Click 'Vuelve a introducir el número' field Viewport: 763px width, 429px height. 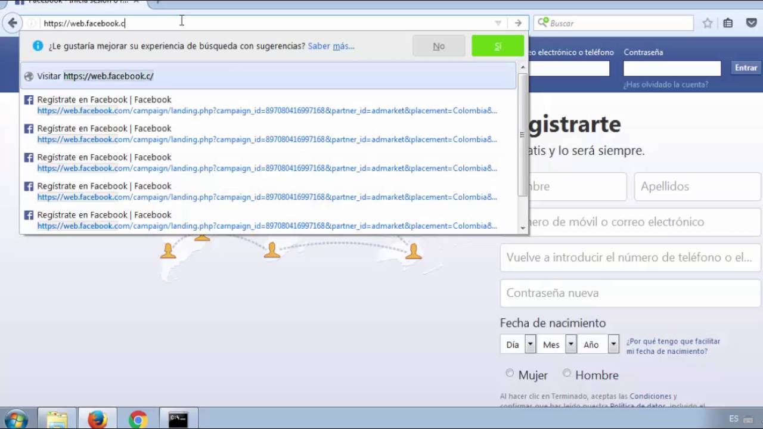[631, 257]
